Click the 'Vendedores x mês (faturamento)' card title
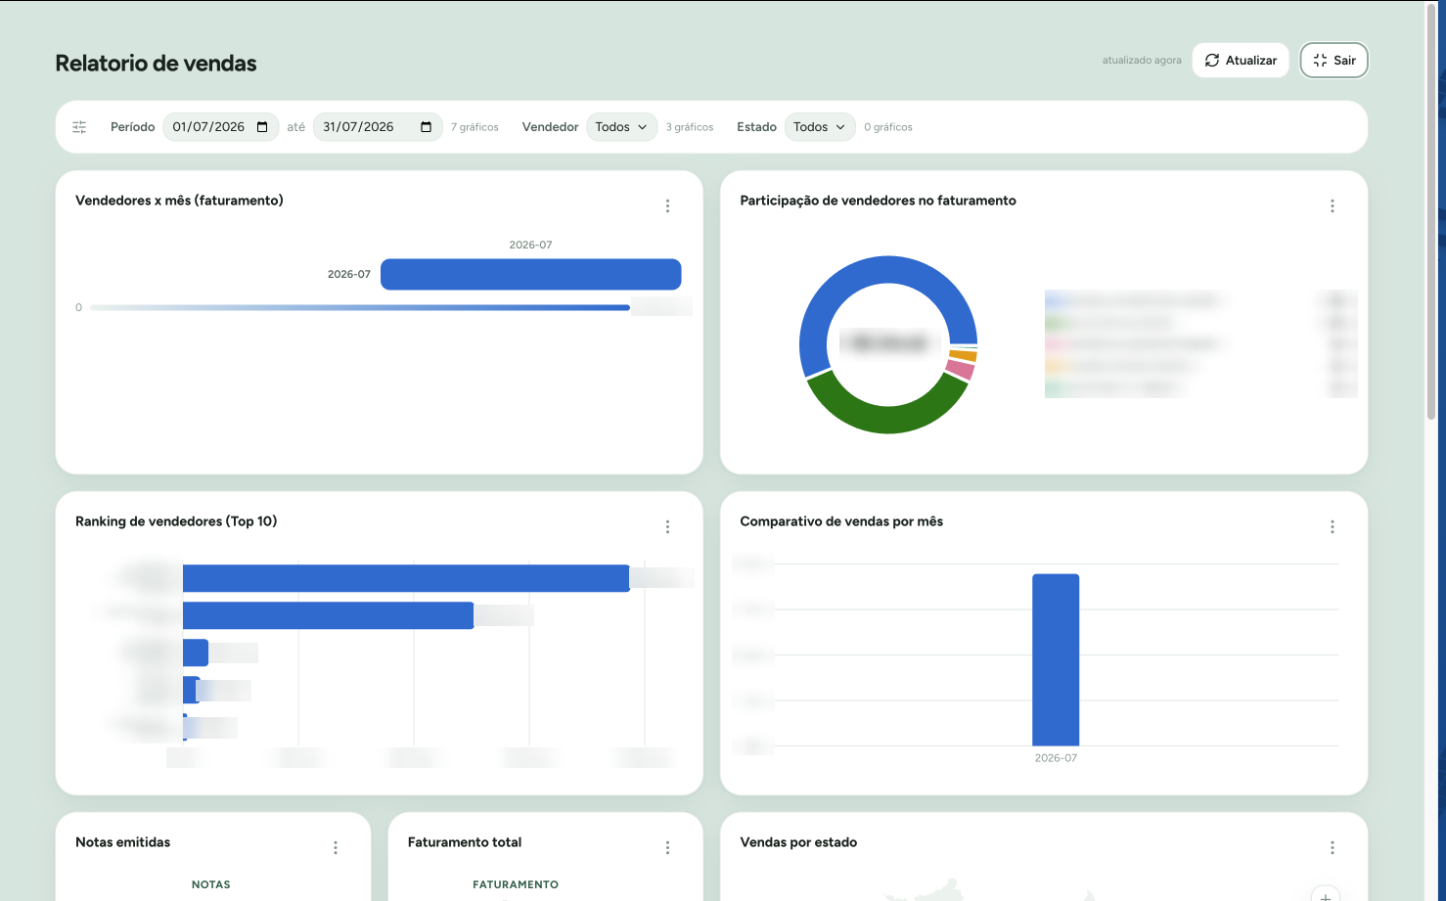This screenshot has width=1446, height=901. point(179,201)
